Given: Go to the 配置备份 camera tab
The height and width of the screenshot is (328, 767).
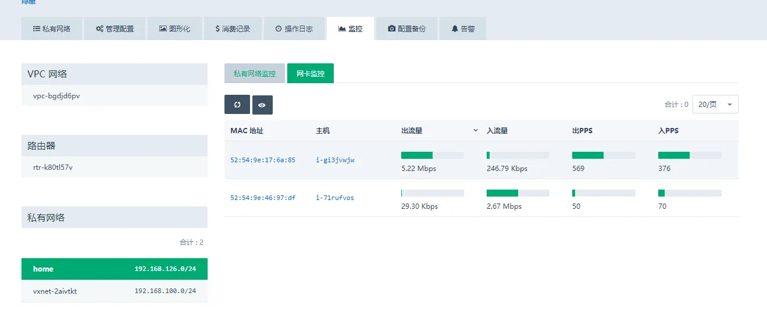Looking at the screenshot, I should [x=406, y=28].
